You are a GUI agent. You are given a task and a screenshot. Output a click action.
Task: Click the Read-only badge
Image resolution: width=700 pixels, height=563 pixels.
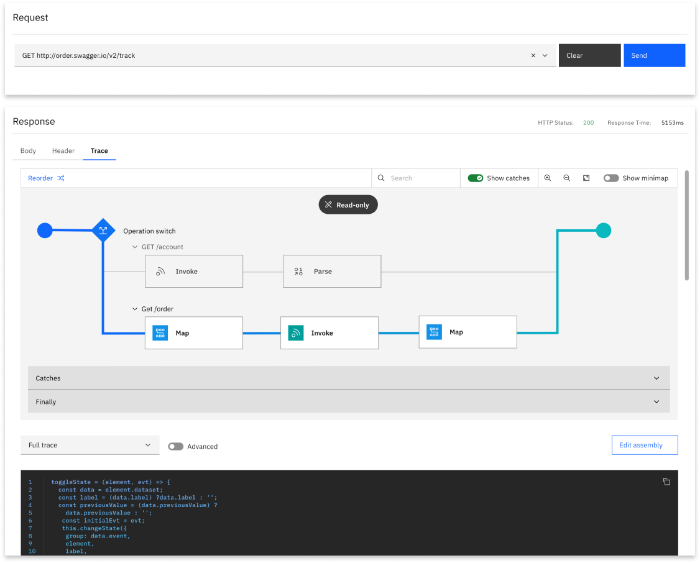(348, 205)
